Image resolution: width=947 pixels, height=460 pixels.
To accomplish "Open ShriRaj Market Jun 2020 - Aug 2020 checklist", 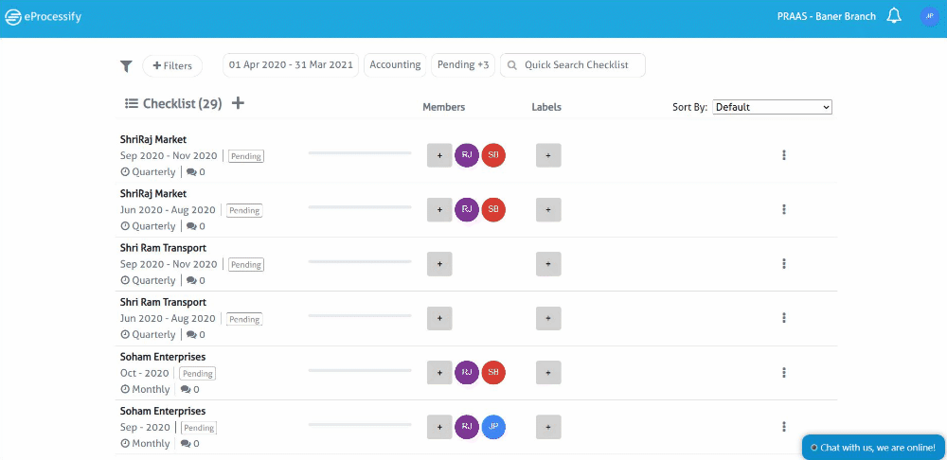I will [x=153, y=194].
